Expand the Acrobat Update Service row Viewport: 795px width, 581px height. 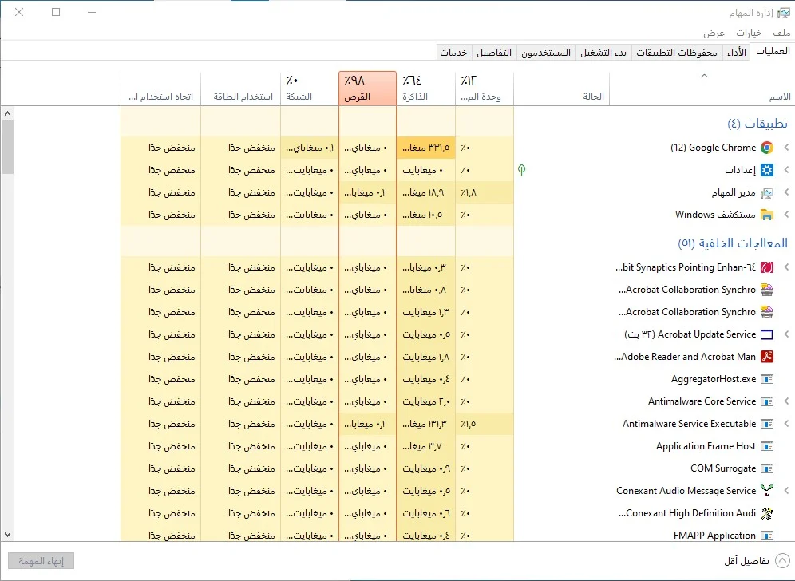786,334
